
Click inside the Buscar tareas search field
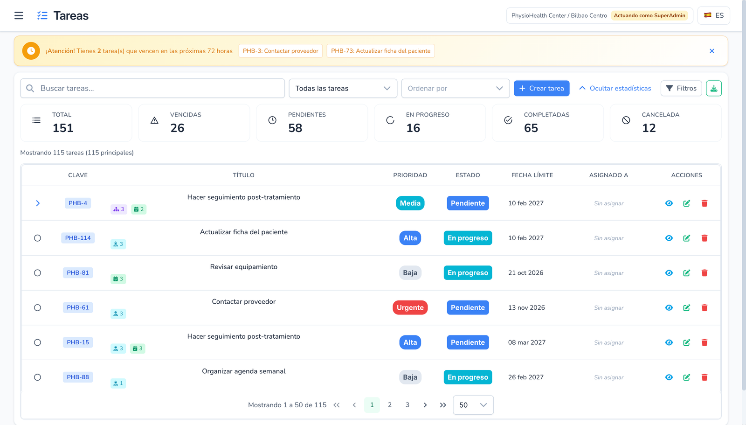tap(152, 88)
